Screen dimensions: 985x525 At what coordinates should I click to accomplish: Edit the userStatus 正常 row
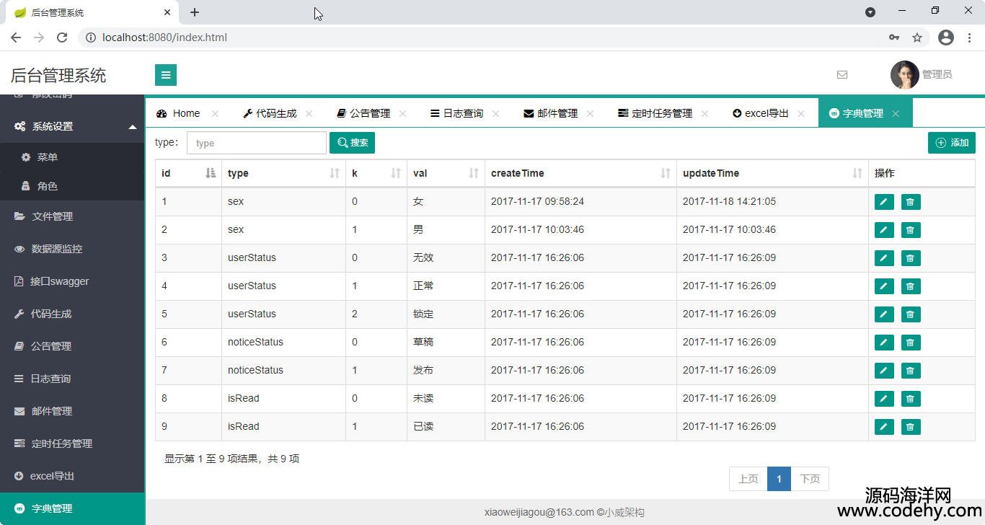(884, 286)
